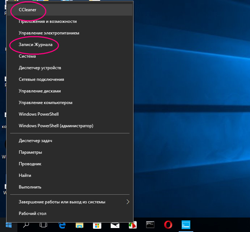Open taskbar search magnifier
Image resolution: width=250 pixels, height=232 pixels.
(26, 225)
